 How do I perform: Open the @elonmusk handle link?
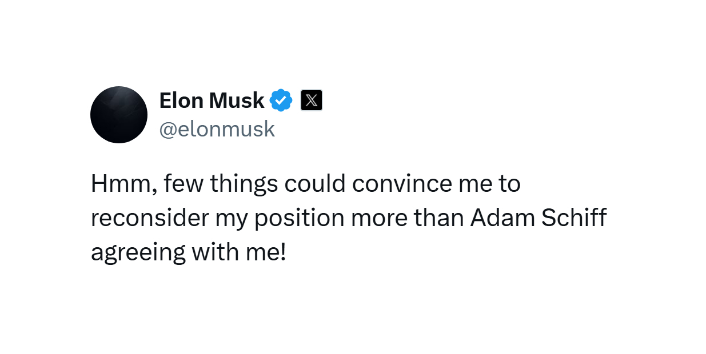coord(217,130)
